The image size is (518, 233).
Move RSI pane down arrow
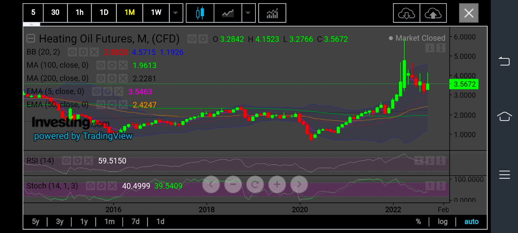point(430,161)
